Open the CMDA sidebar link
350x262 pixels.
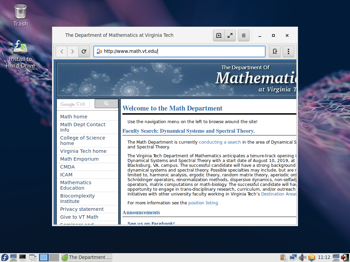click(x=67, y=167)
